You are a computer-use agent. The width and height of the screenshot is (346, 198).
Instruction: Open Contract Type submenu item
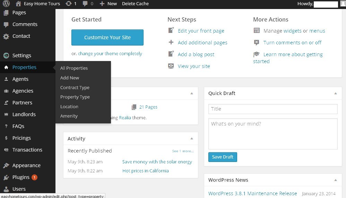[x=75, y=88]
